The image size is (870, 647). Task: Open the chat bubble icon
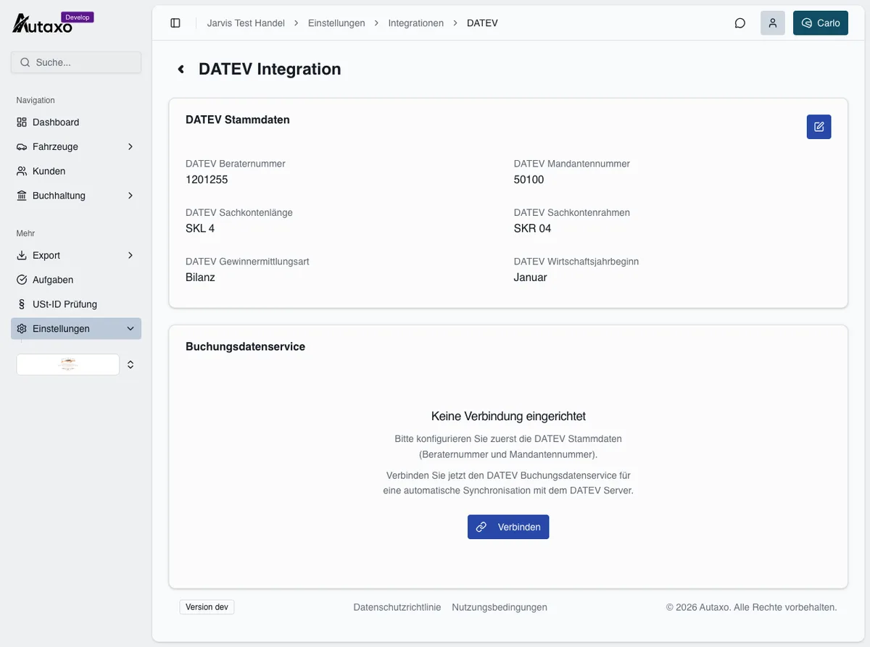(740, 23)
